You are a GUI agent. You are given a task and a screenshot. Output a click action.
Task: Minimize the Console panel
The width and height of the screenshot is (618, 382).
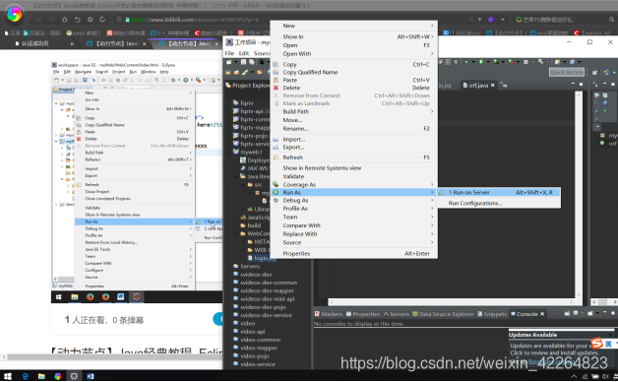[x=605, y=313]
